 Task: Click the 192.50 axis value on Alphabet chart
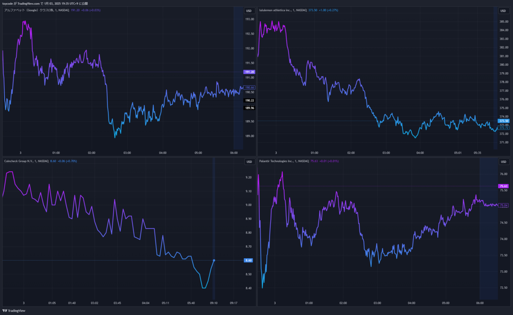[x=250, y=34]
